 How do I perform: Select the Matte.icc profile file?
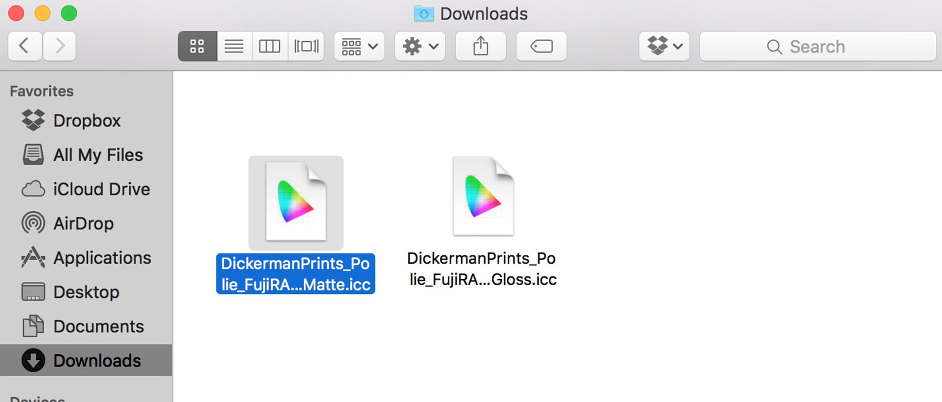tap(296, 203)
